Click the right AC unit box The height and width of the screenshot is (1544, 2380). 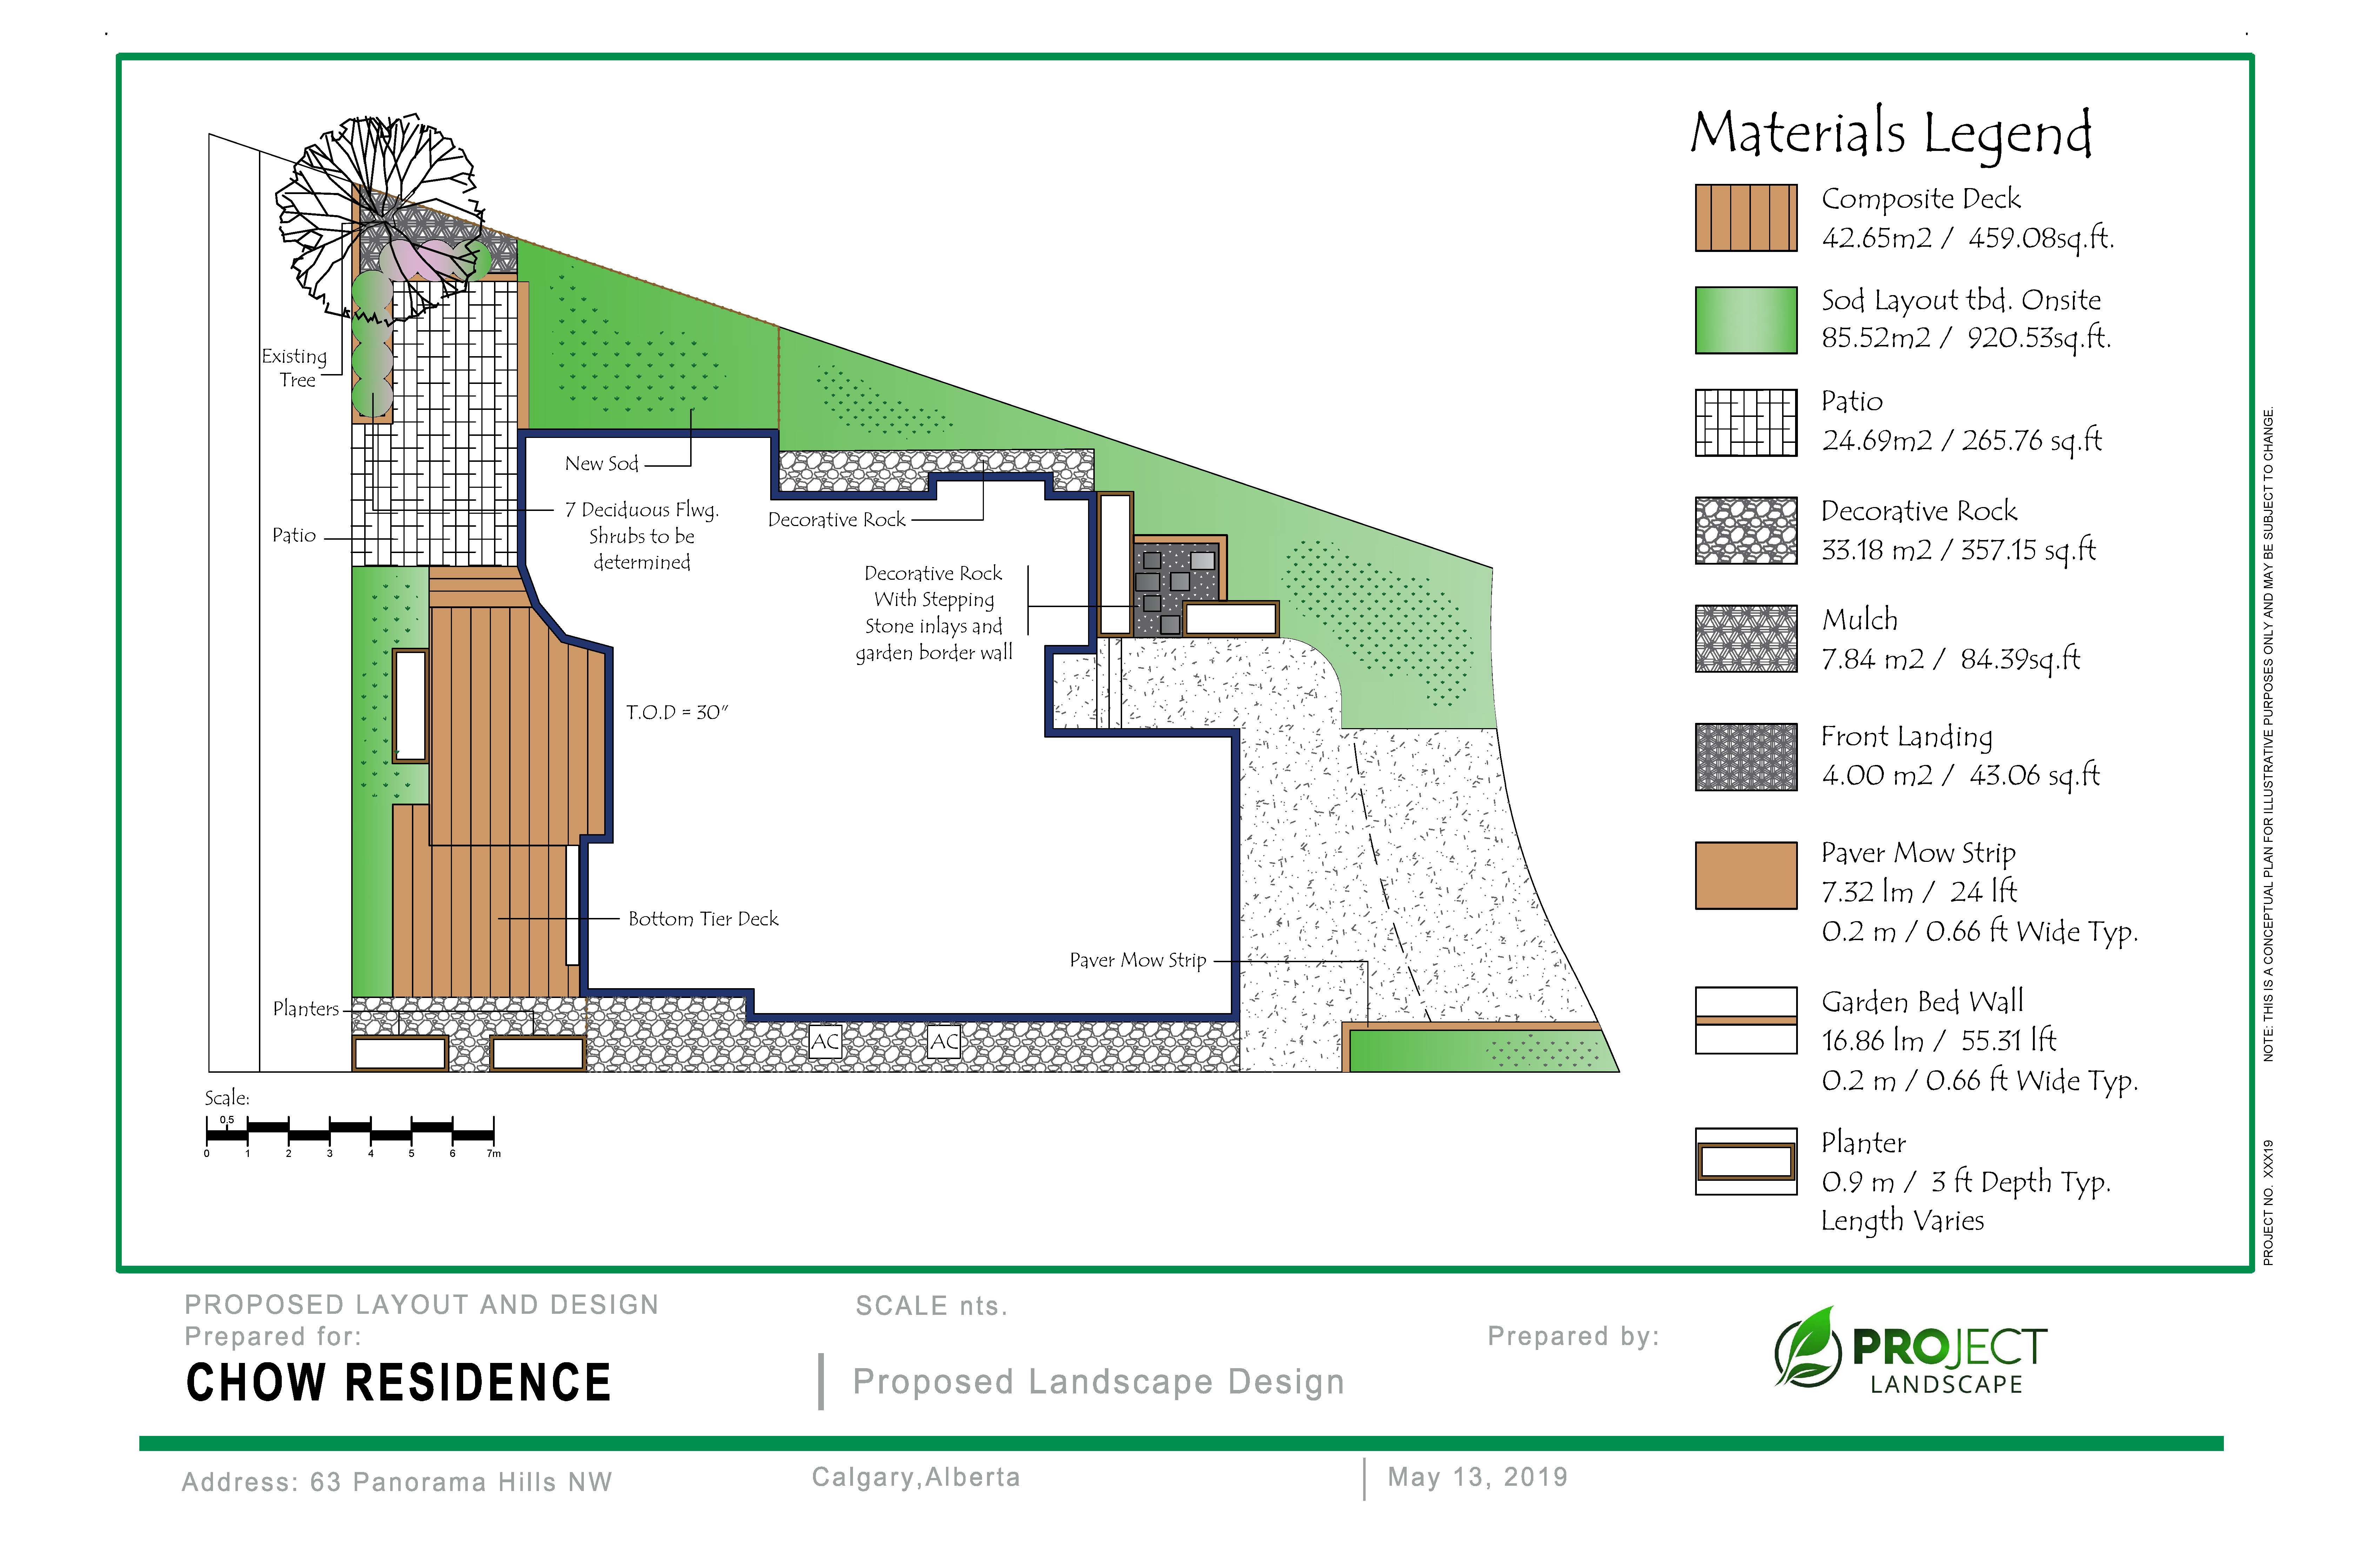click(x=944, y=1042)
